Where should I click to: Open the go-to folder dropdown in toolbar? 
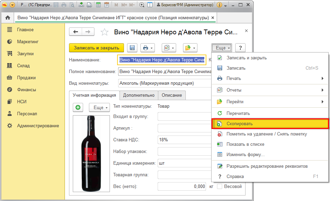tap(190, 48)
